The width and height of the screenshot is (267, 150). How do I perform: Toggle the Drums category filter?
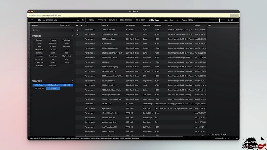pos(39,47)
